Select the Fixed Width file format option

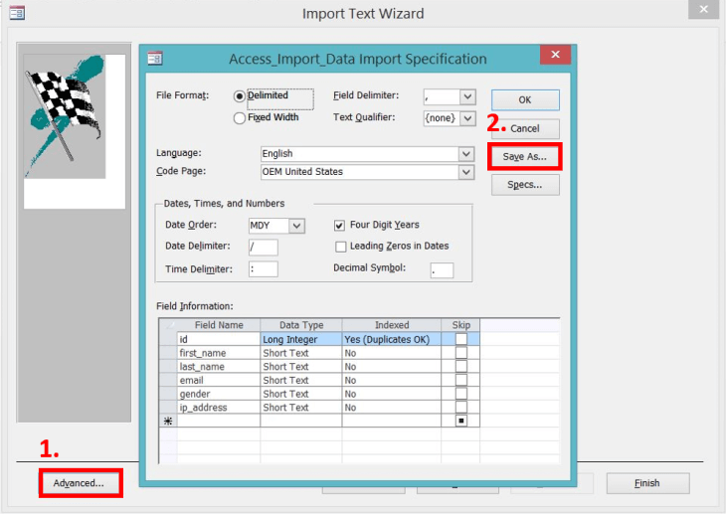(240, 118)
